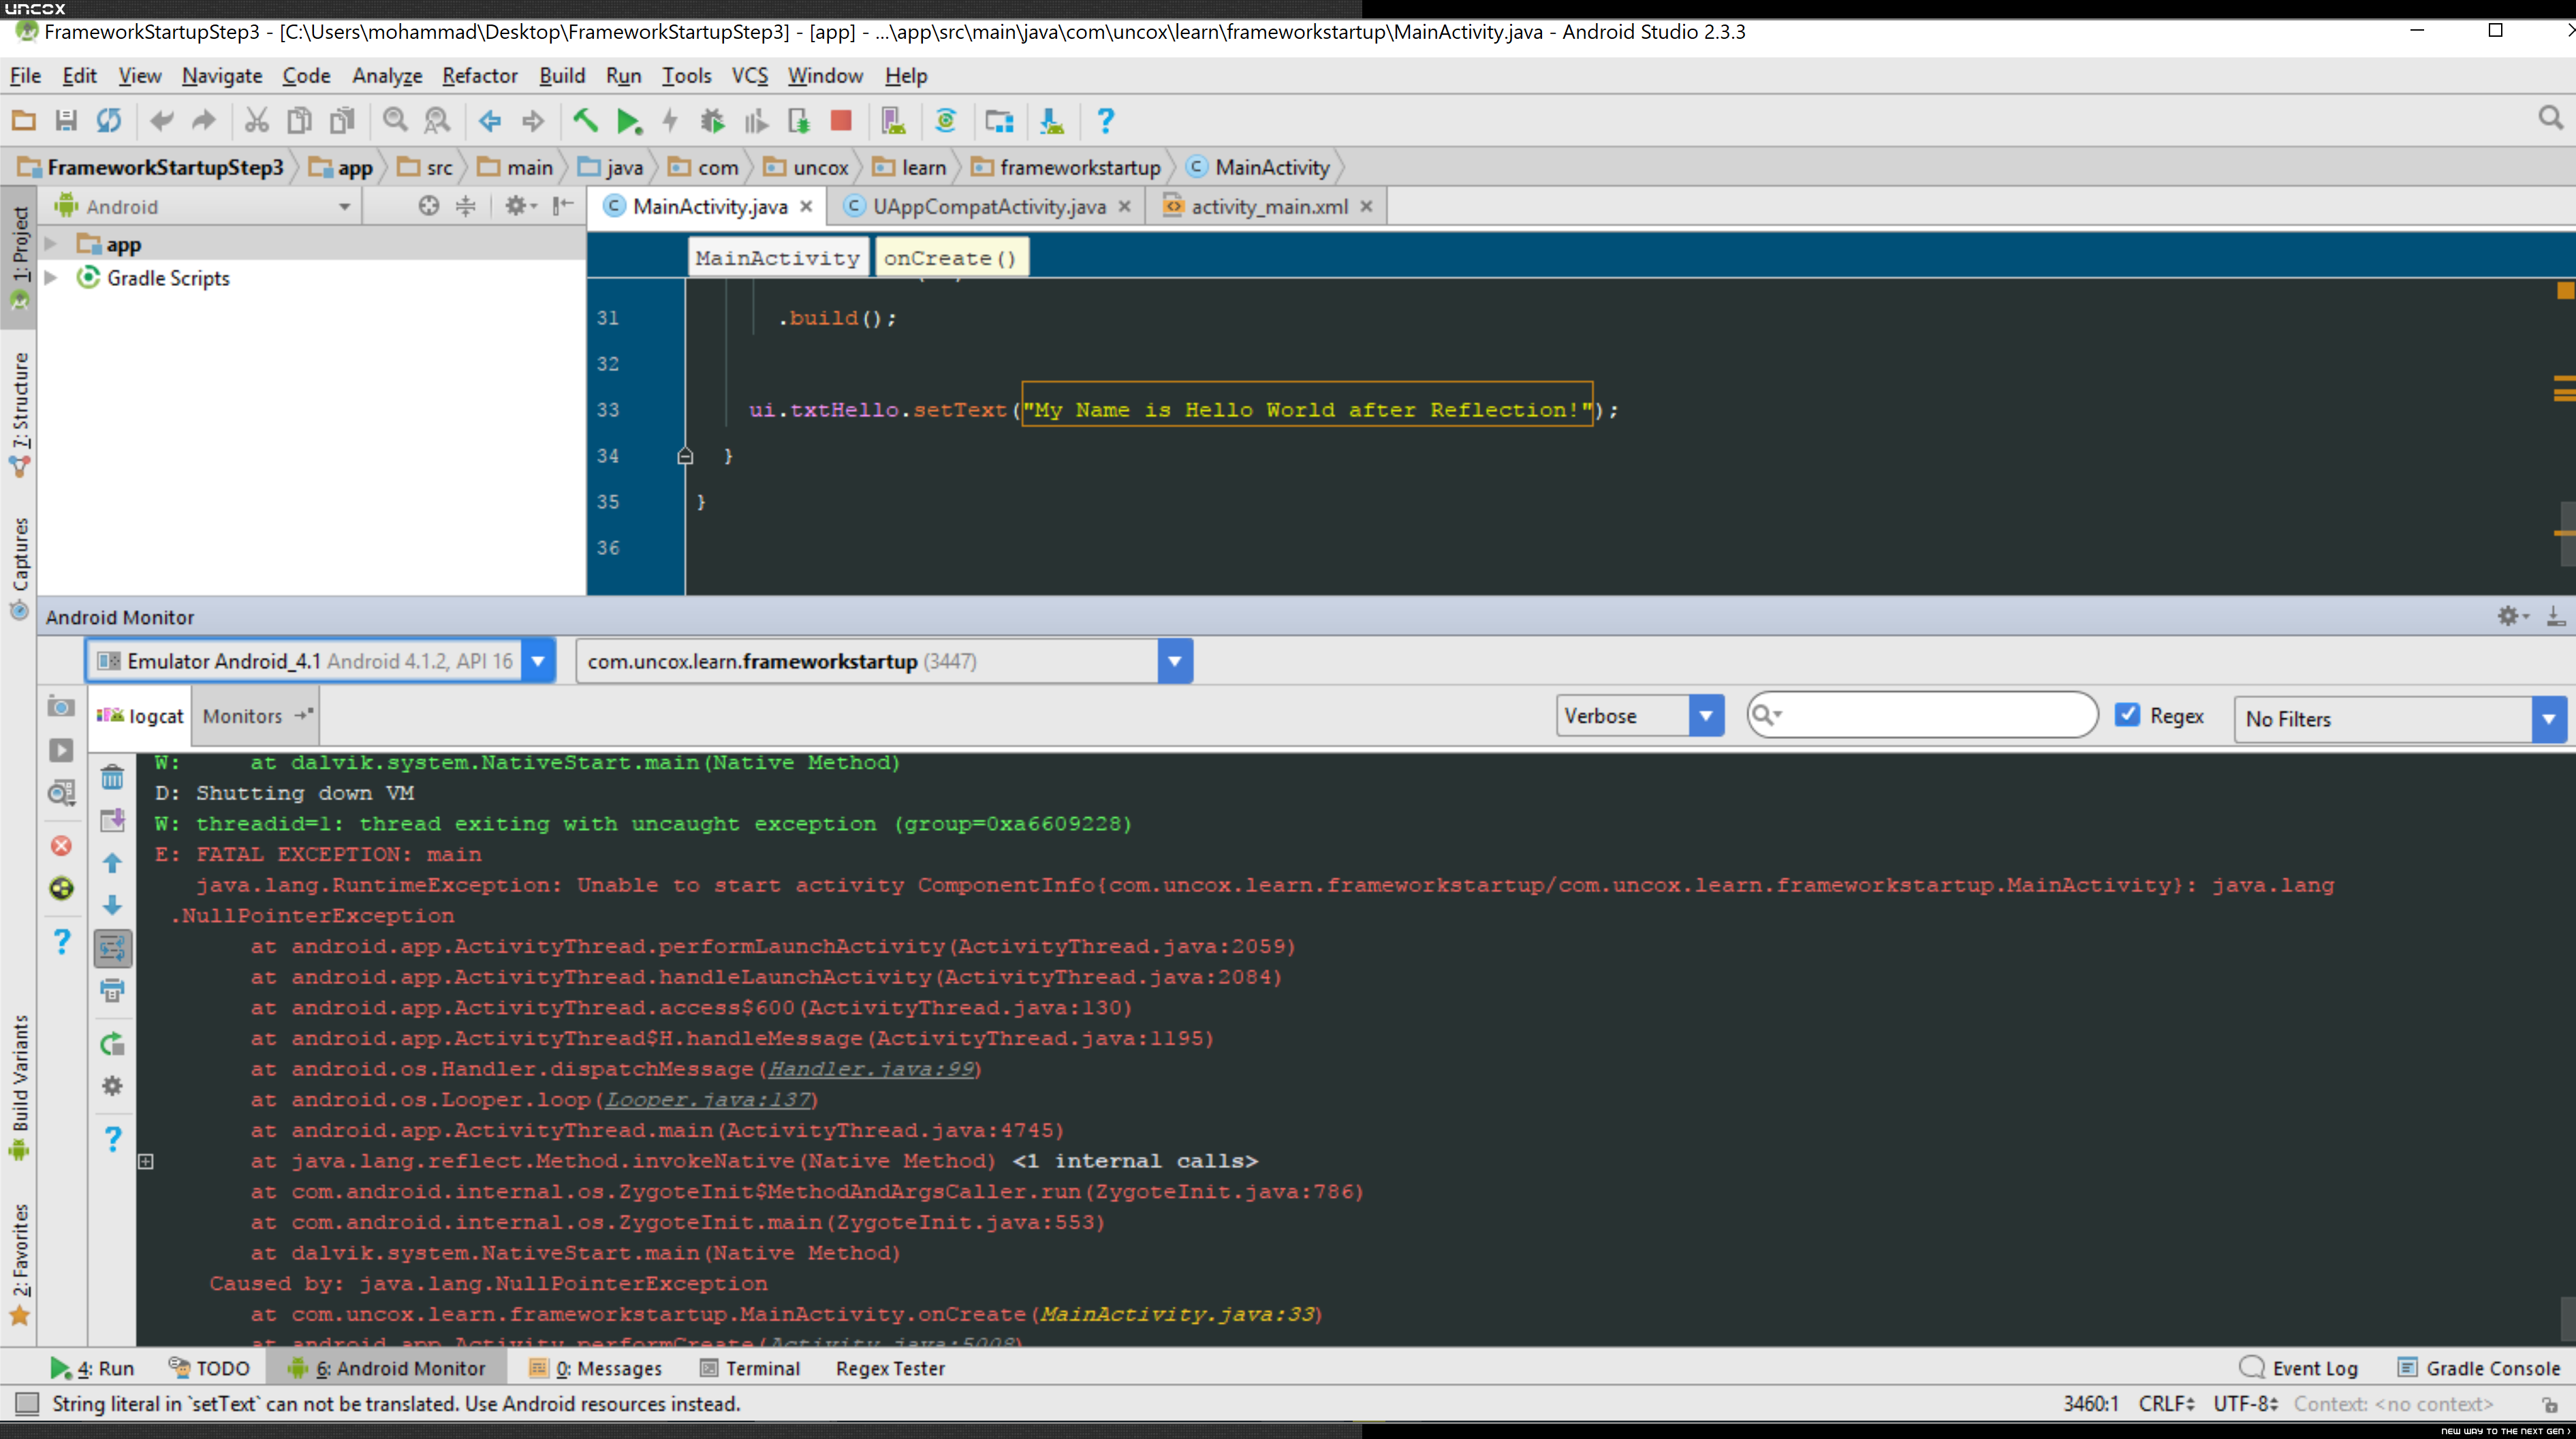Screen dimensions: 2576x1439
Task: Click the Open folder toolbar icon
Action: pos(23,121)
